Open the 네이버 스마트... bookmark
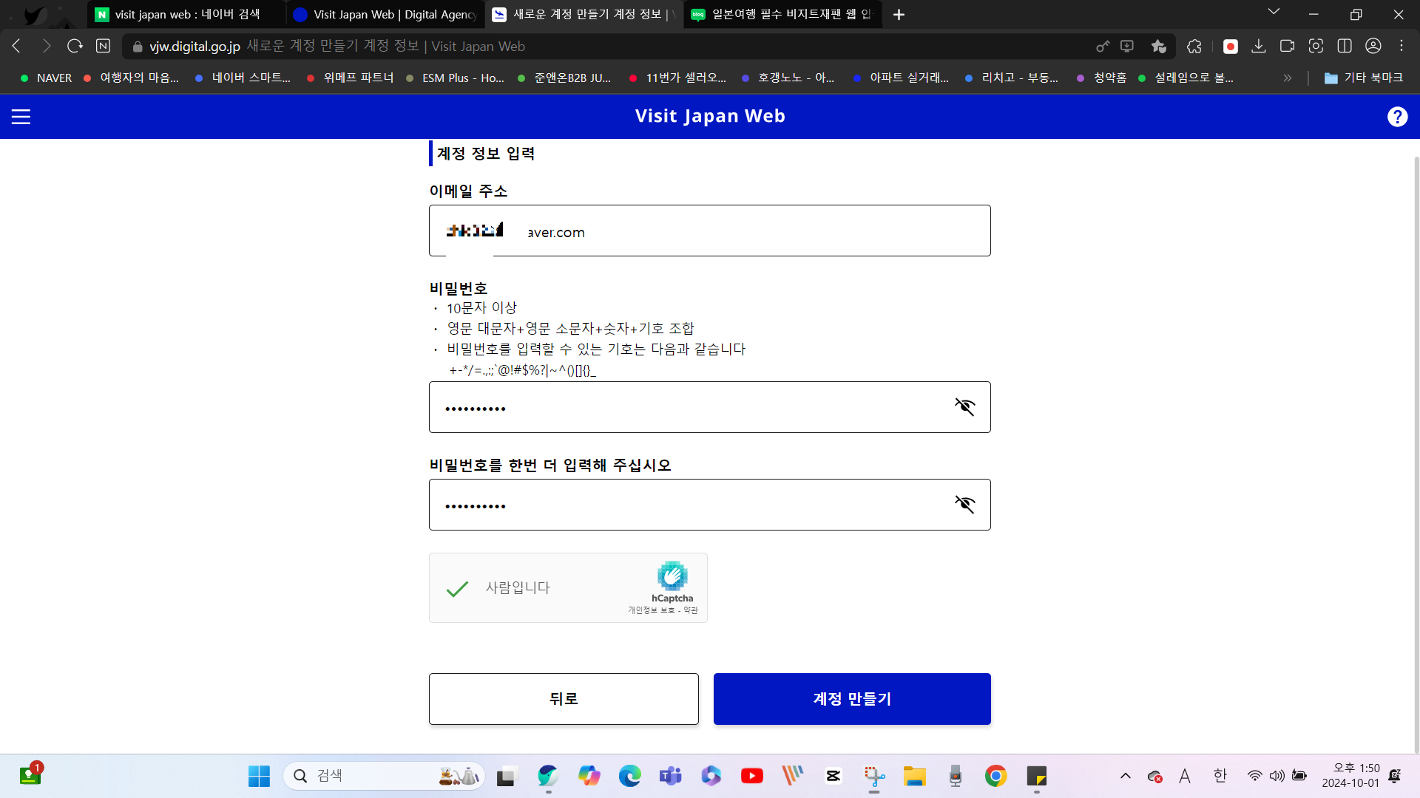Image resolution: width=1420 pixels, height=798 pixels. [x=243, y=78]
